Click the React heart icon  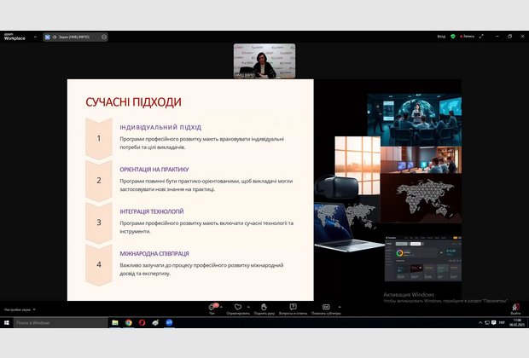point(238,307)
